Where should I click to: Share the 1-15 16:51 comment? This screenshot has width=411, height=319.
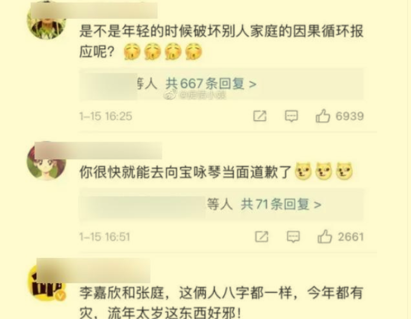[262, 237]
